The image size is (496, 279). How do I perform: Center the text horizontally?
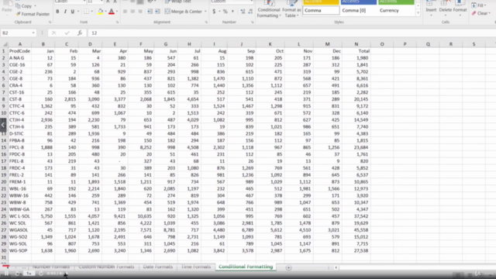coord(133,12)
